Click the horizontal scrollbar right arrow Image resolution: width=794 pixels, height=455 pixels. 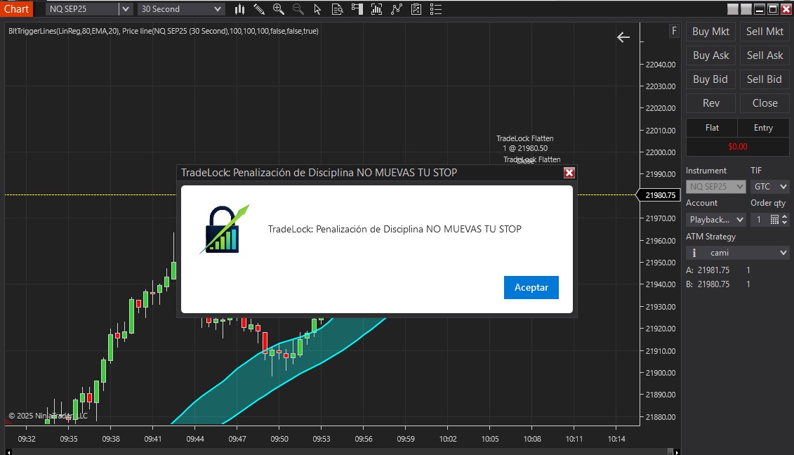(x=677, y=451)
